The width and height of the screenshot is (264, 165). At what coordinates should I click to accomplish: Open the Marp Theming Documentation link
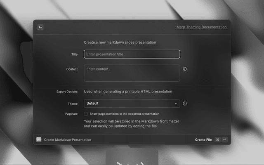pyautogui.click(x=201, y=27)
